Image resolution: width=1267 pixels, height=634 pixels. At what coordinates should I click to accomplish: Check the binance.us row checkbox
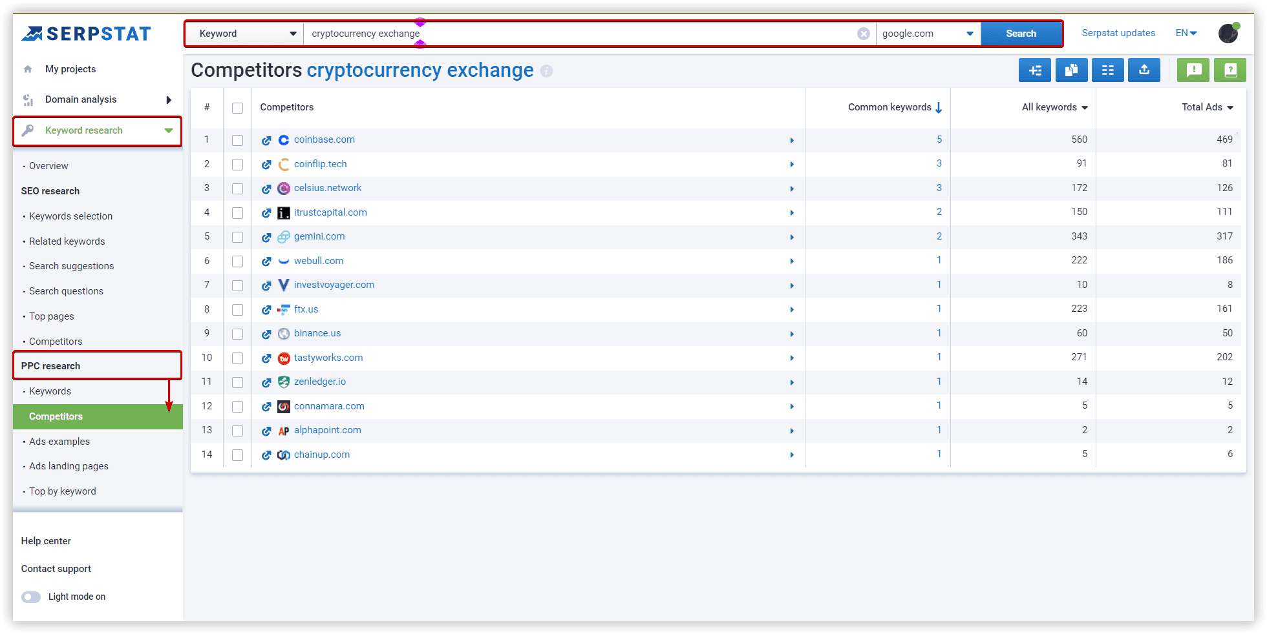(238, 334)
